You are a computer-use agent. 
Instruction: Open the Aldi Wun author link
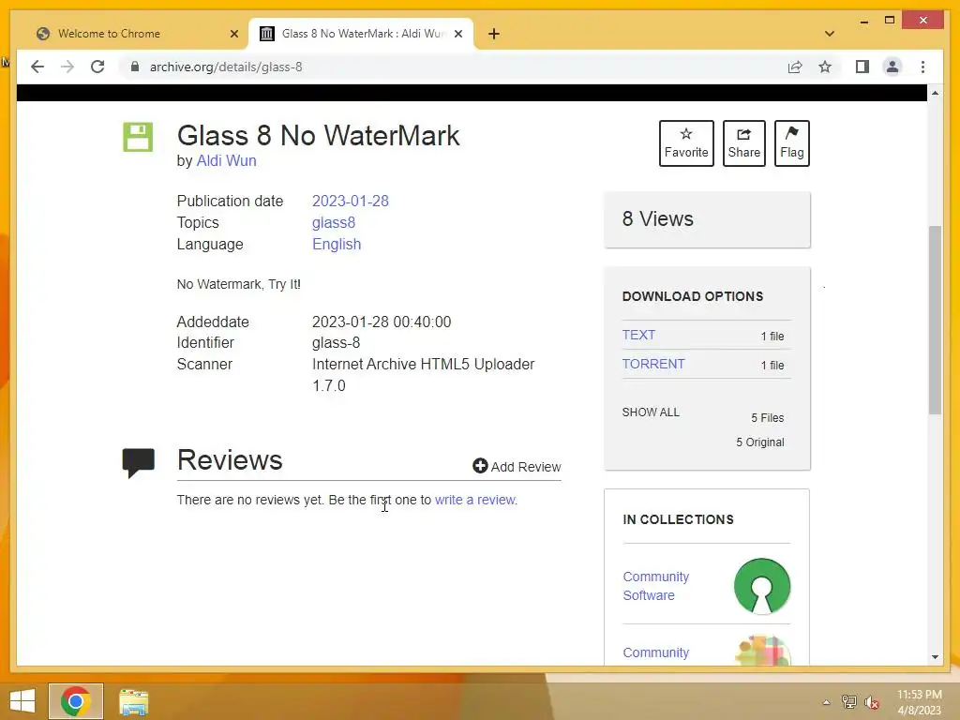[x=227, y=161]
